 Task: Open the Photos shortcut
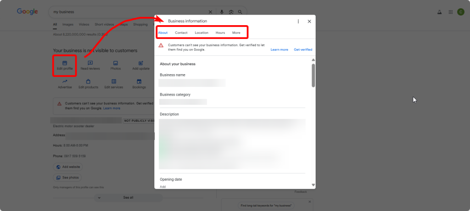point(115,66)
